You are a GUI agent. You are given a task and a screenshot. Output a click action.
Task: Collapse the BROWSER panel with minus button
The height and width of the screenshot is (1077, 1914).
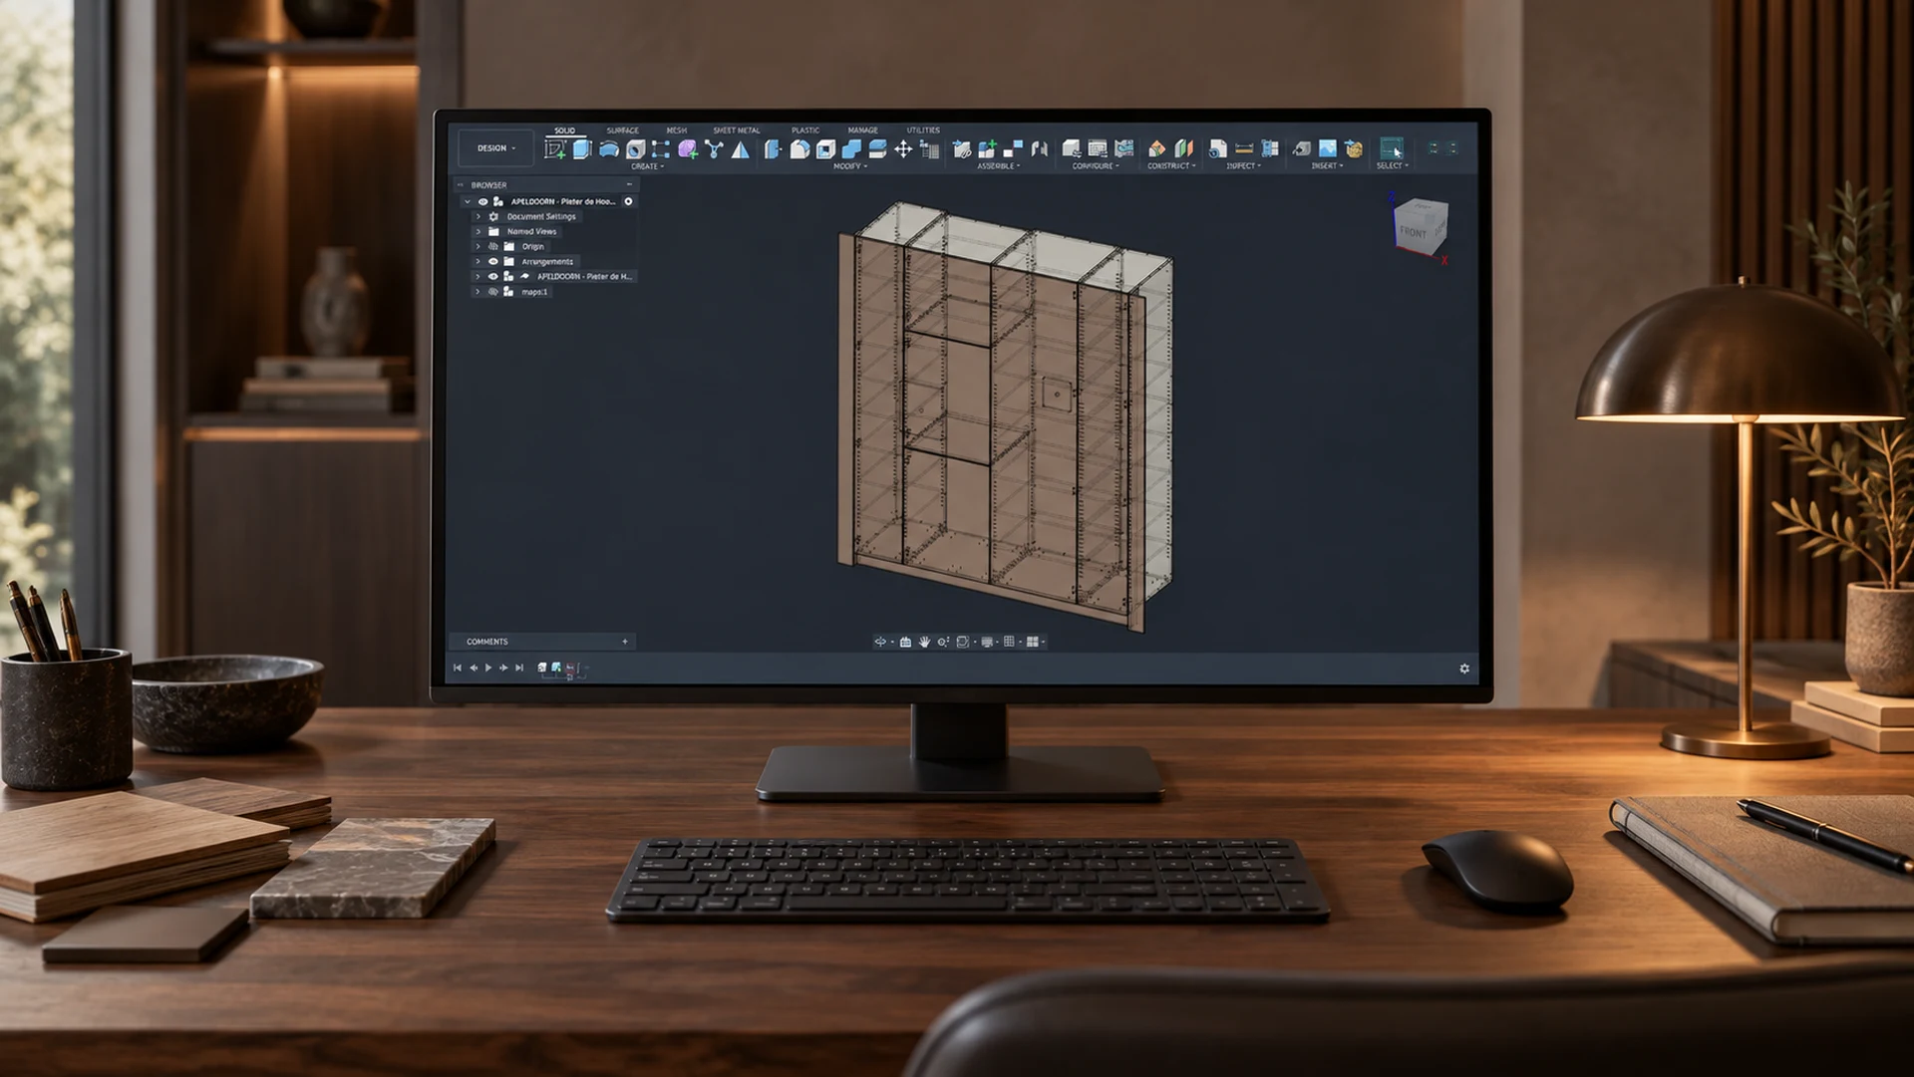[x=629, y=185]
